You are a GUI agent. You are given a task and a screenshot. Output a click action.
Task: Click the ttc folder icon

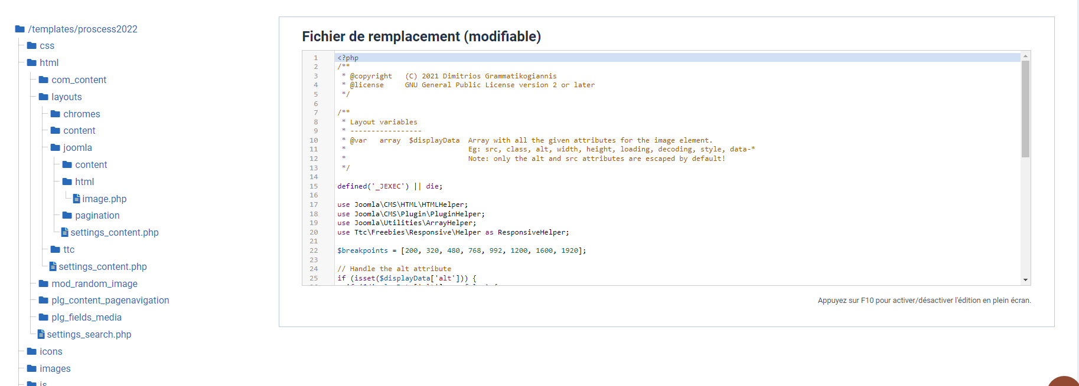pos(56,249)
